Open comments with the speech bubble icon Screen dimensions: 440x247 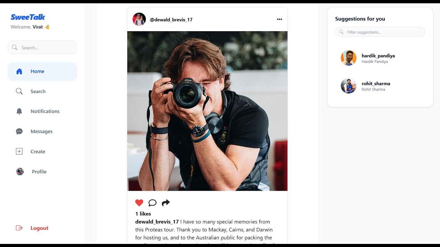click(x=152, y=203)
